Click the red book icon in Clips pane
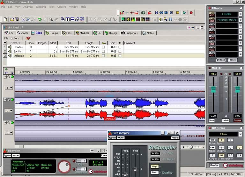 click(28, 38)
